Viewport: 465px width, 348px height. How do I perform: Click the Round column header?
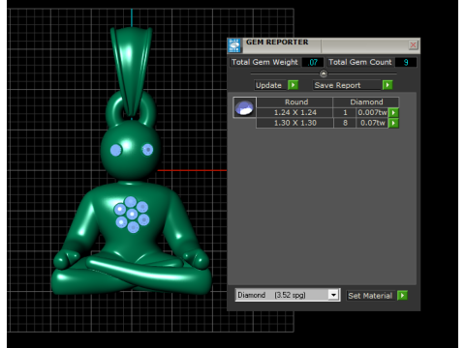coord(294,101)
